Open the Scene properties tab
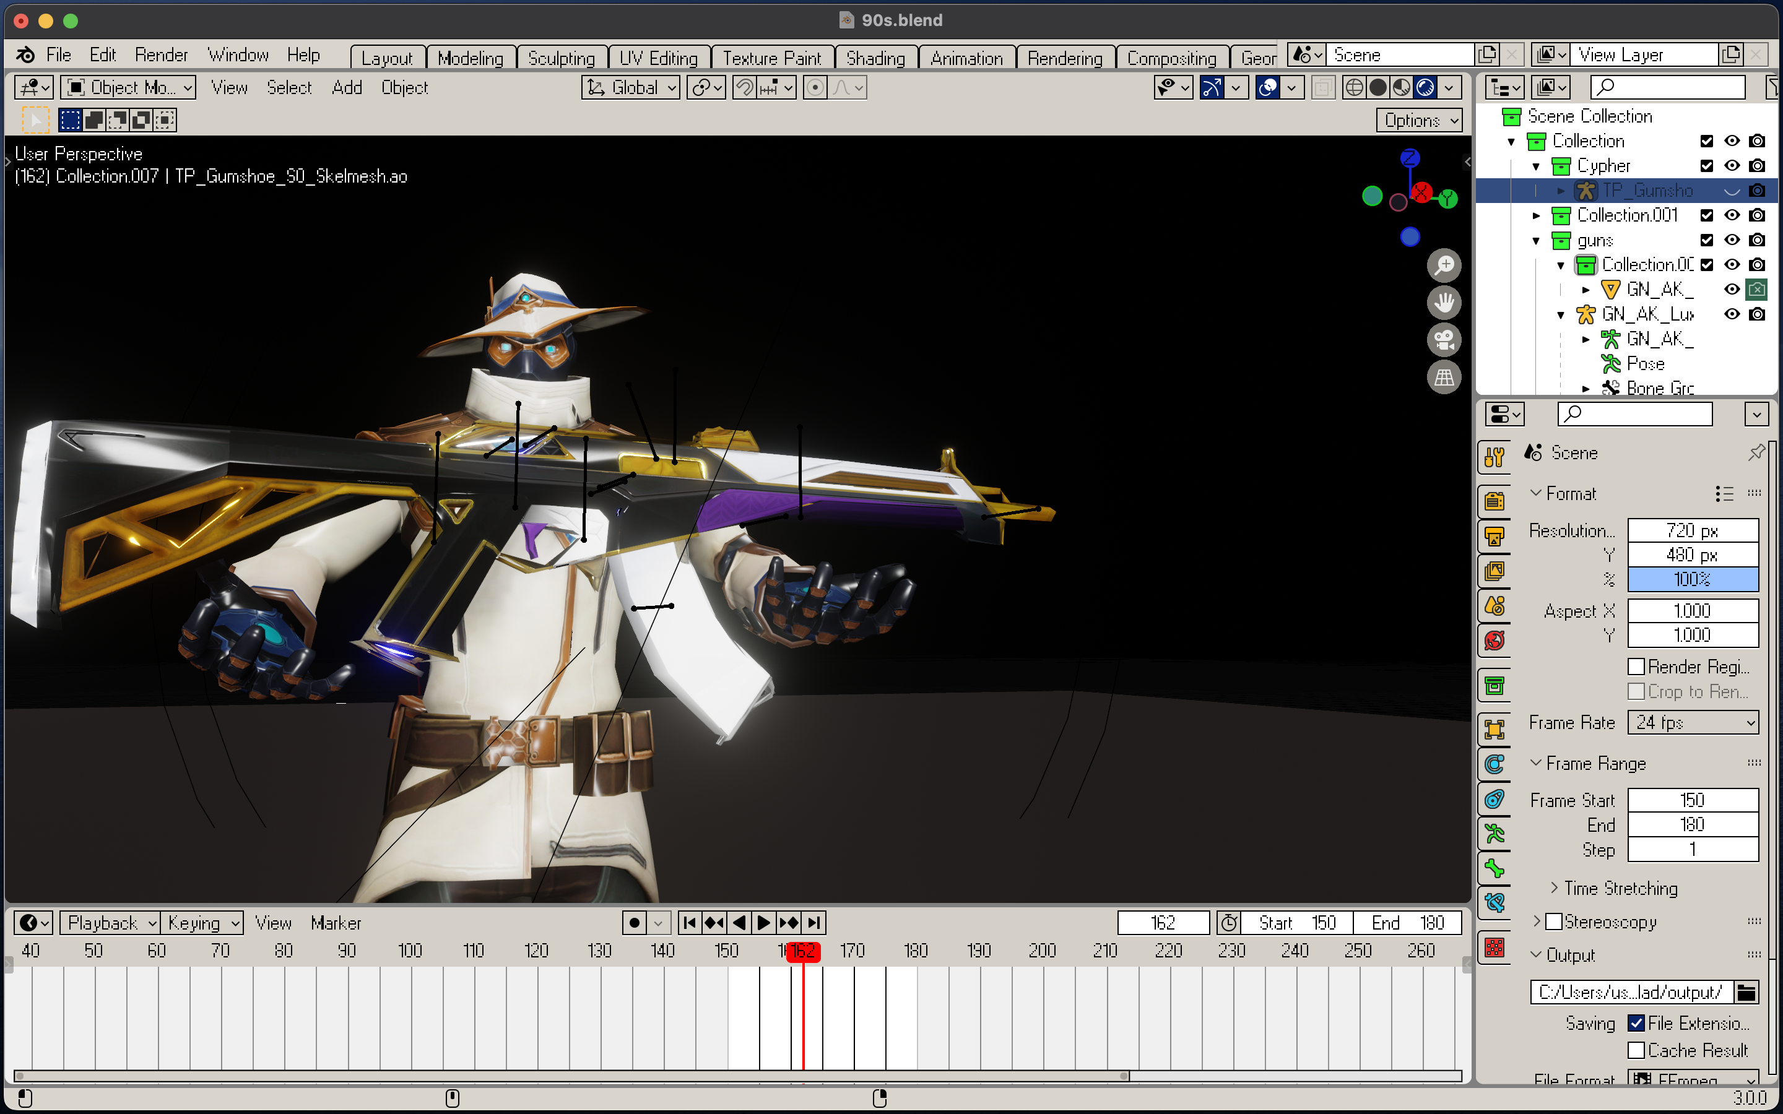 coord(1494,606)
